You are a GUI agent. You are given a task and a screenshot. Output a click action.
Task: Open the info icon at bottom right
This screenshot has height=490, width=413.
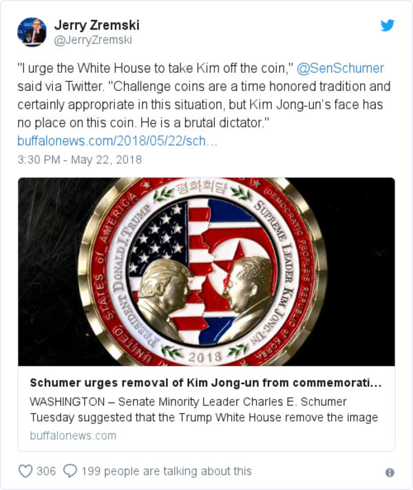(x=390, y=473)
